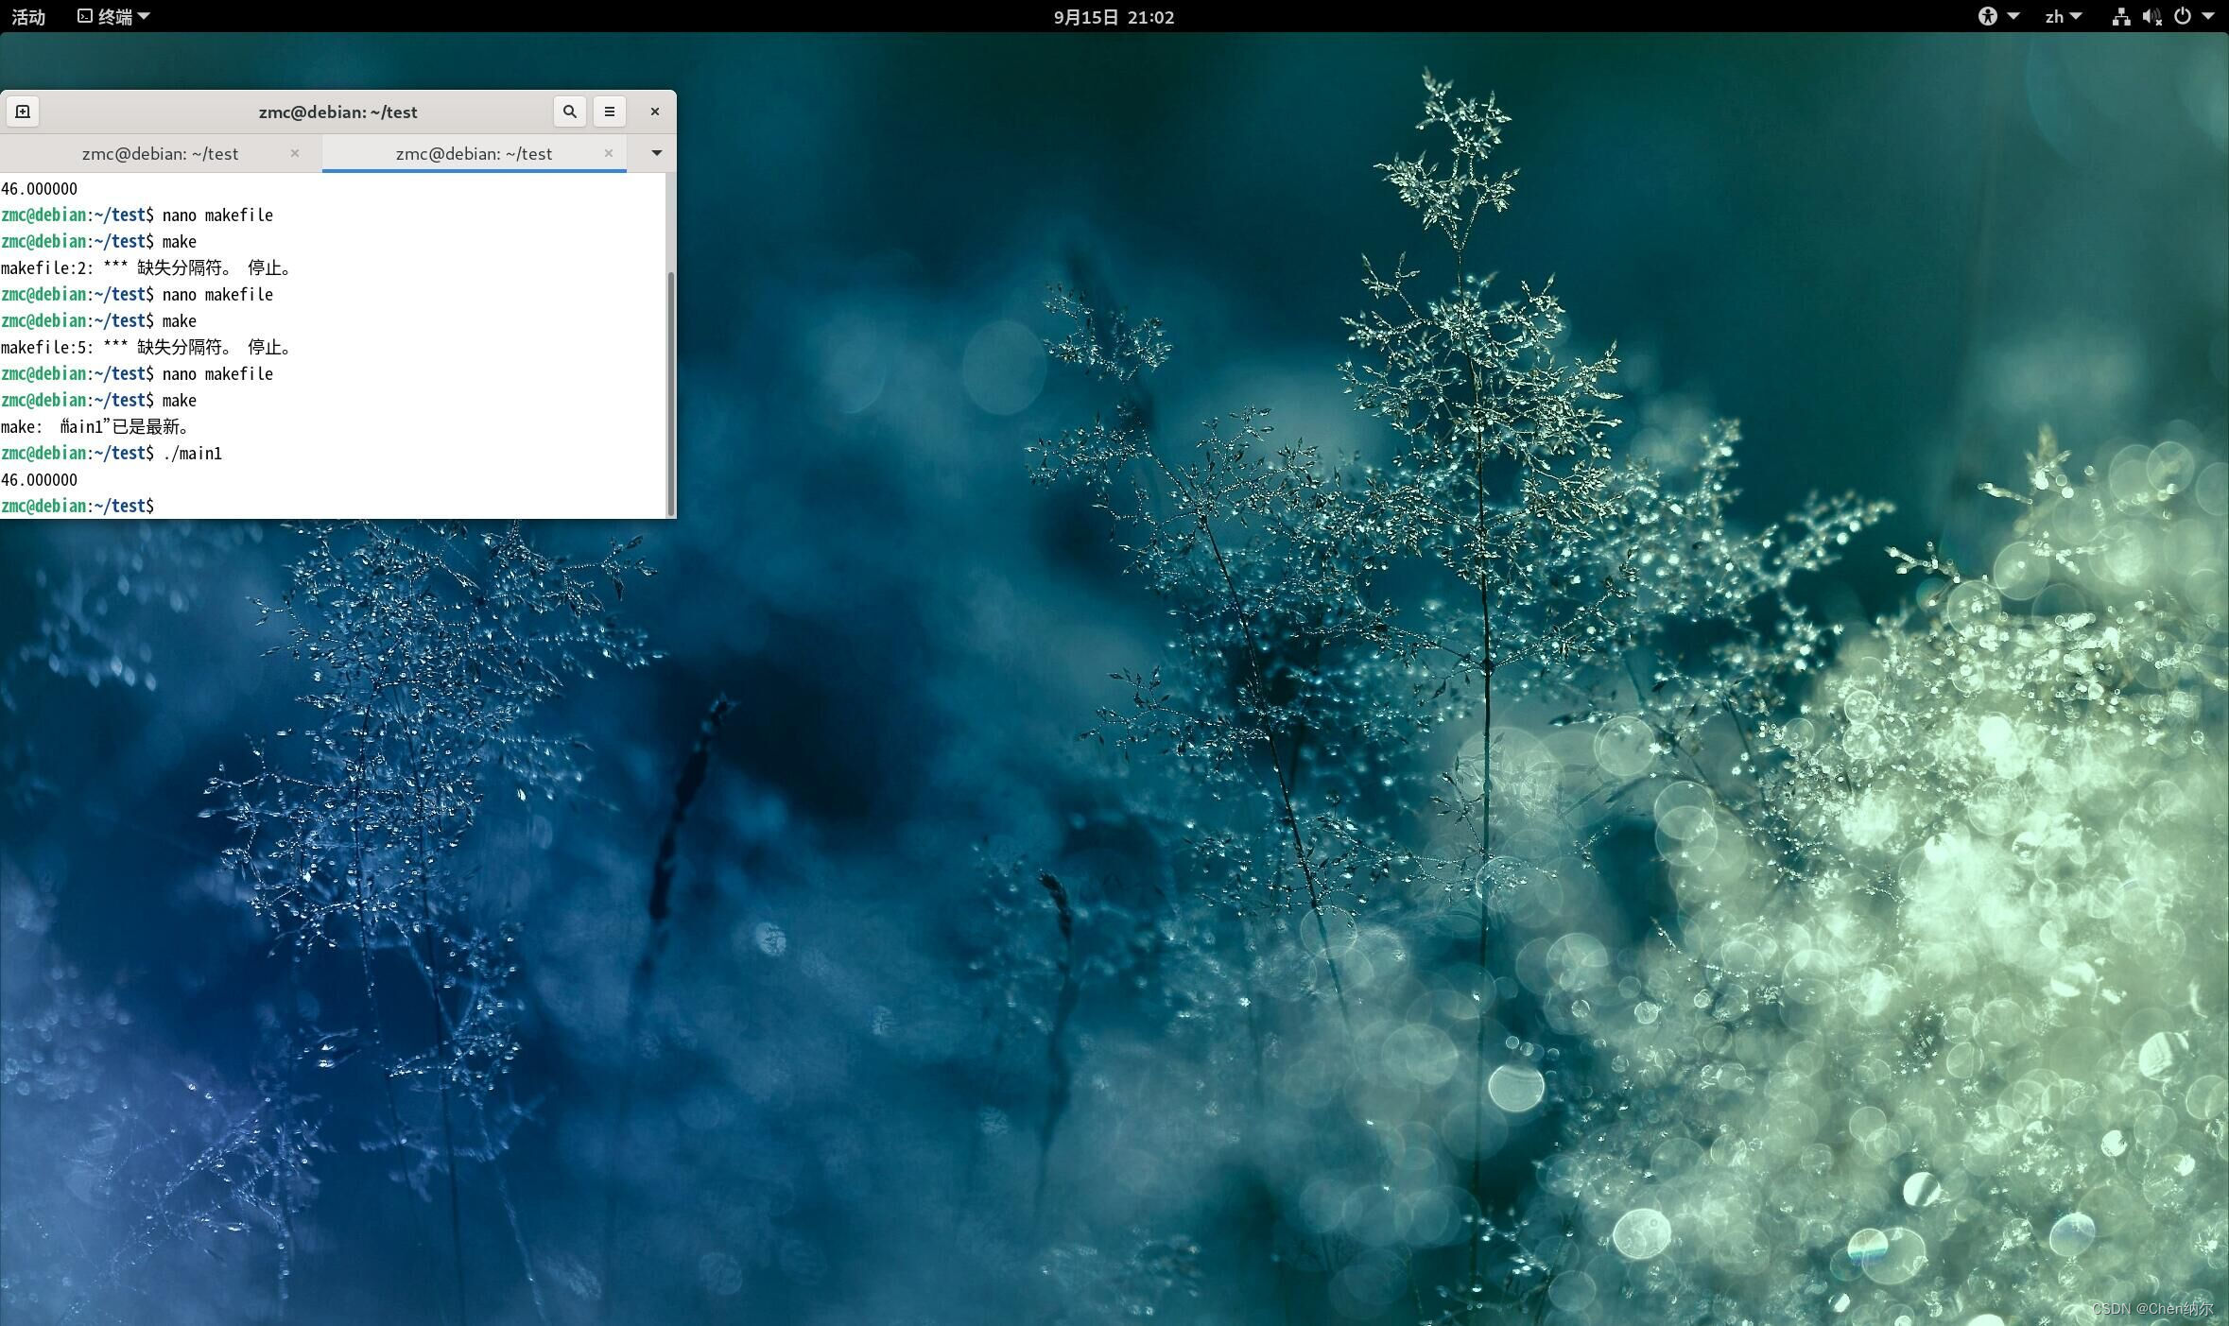
Task: Select the second zmc@debian: ~/test tab
Action: tap(474, 153)
